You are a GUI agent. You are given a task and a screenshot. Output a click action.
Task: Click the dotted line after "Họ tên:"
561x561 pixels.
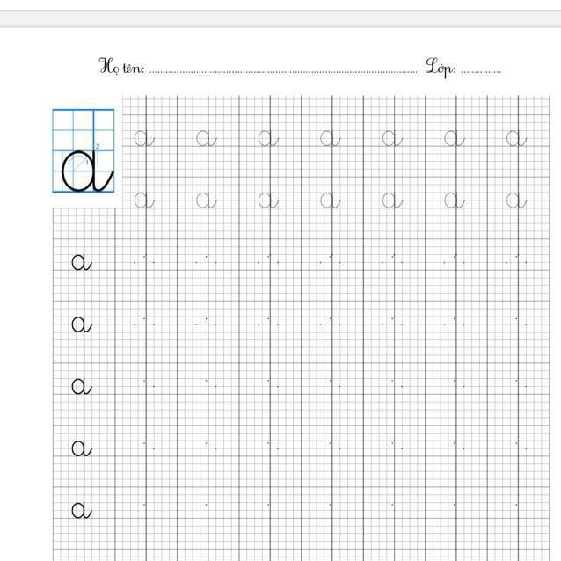coord(283,71)
